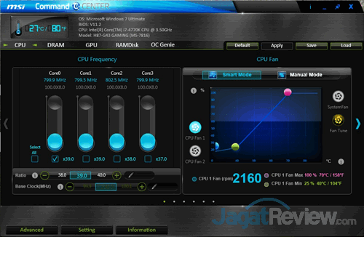This screenshot has height=277, width=364.
Task: Open the SystemFan settings icon
Action: pyautogui.click(x=338, y=96)
